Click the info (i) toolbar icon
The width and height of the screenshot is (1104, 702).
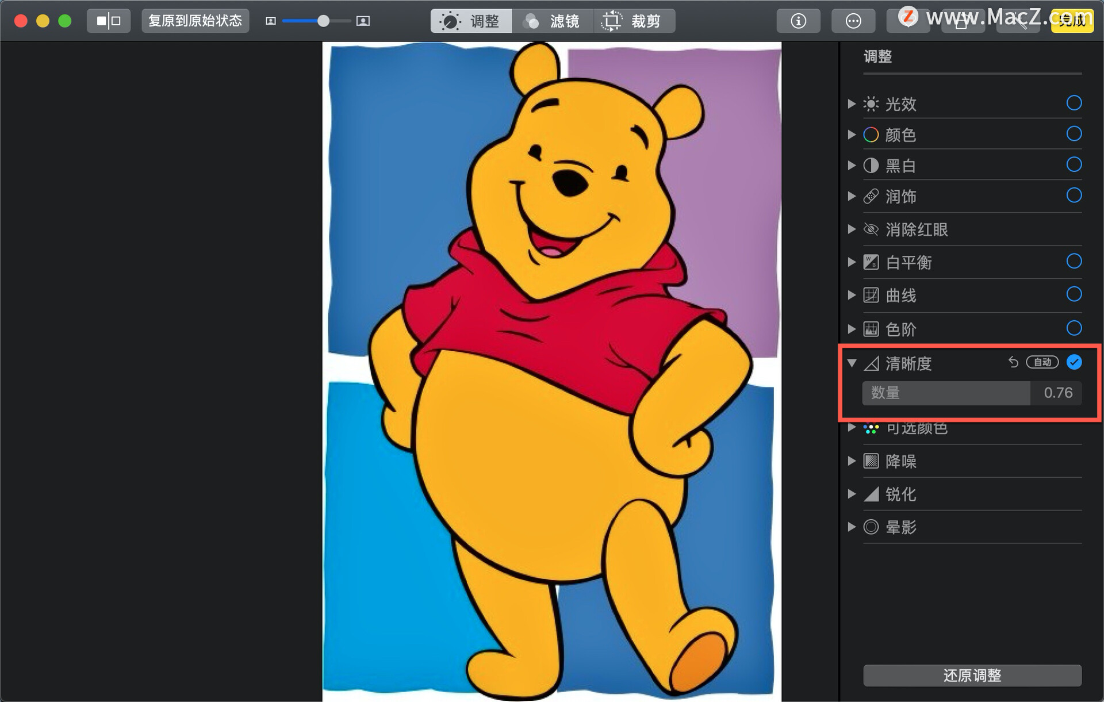798,21
